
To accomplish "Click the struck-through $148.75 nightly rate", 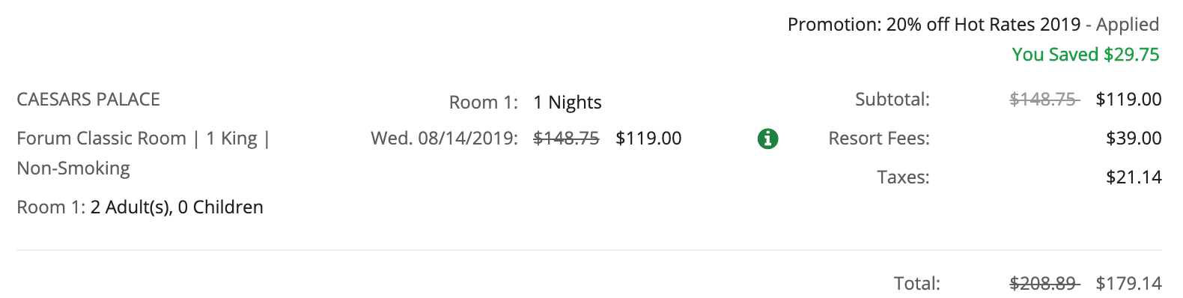I will (x=566, y=139).
